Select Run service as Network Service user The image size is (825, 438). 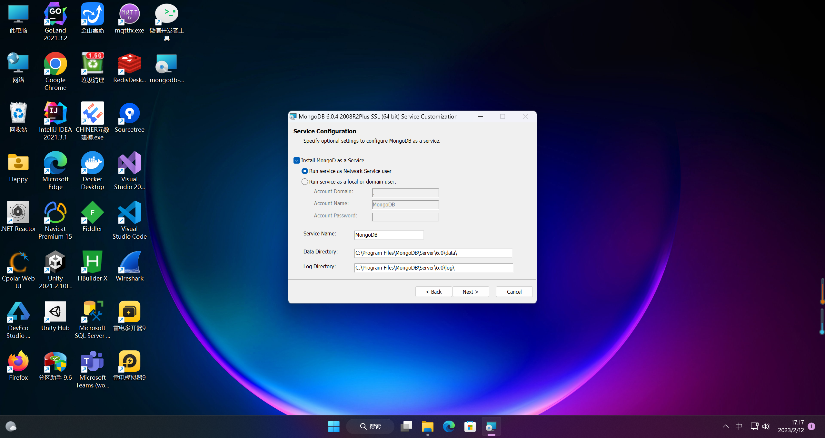point(305,171)
